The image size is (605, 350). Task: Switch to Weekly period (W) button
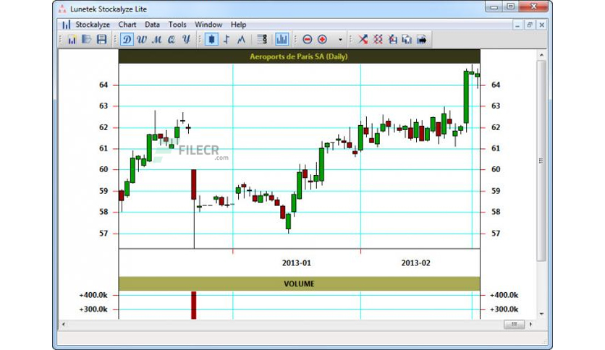[x=142, y=39]
